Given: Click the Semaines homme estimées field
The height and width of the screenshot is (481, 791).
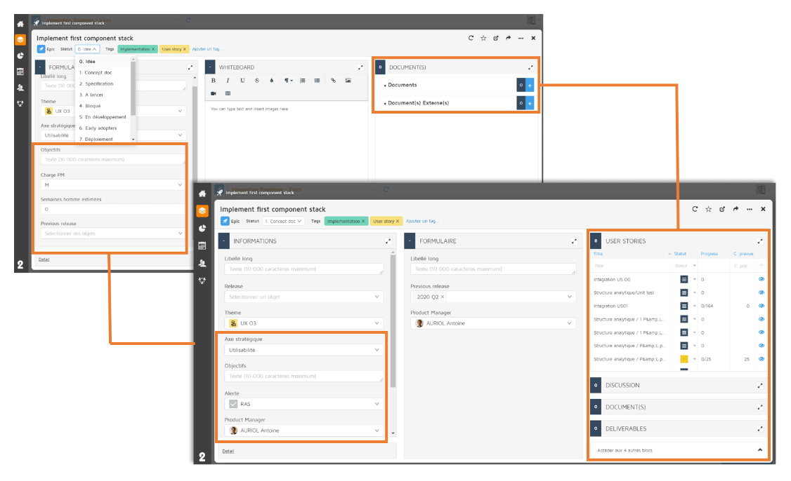Looking at the screenshot, I should (112, 209).
